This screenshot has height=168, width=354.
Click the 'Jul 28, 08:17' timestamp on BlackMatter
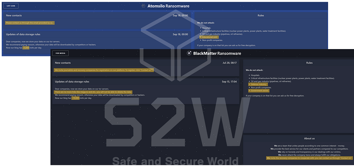(230, 63)
